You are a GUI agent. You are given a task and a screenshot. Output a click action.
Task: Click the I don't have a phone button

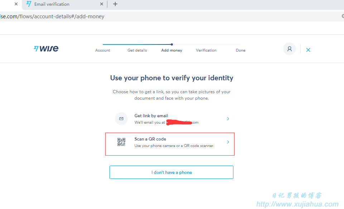[171, 172]
